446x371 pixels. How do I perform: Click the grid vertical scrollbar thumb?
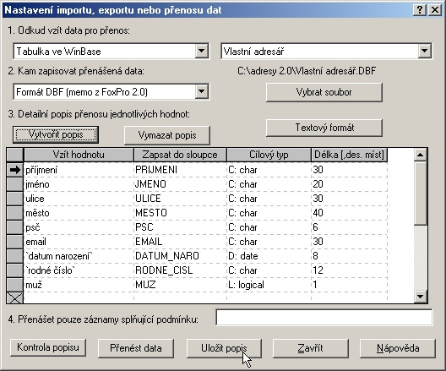point(420,193)
